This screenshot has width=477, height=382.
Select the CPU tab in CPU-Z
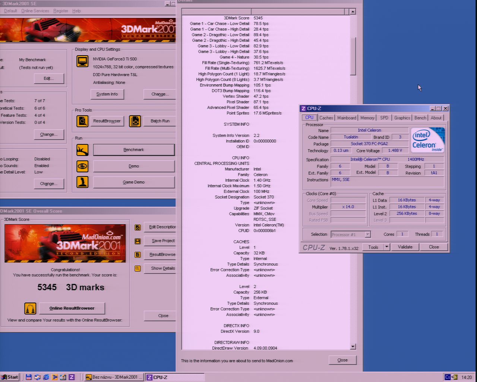tap(309, 118)
